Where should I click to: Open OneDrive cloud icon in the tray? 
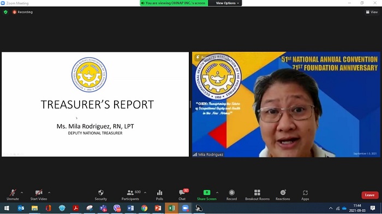click(344, 209)
